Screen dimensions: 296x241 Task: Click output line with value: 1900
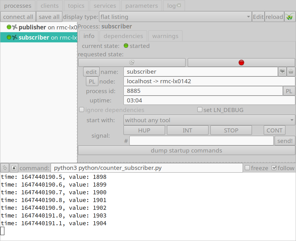(54, 192)
